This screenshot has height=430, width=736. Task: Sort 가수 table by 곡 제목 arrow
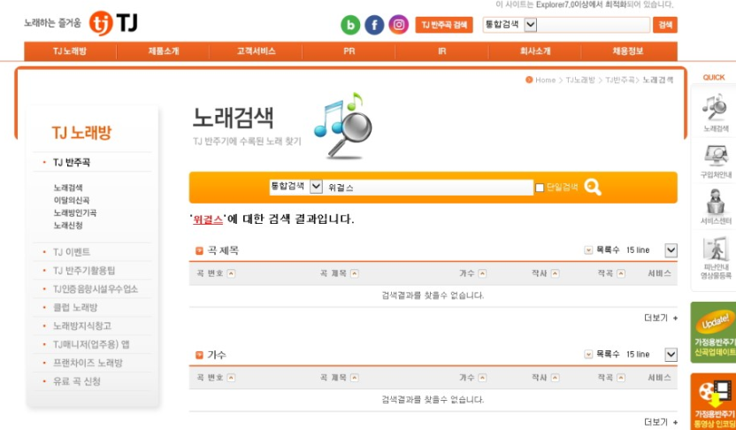click(x=355, y=378)
